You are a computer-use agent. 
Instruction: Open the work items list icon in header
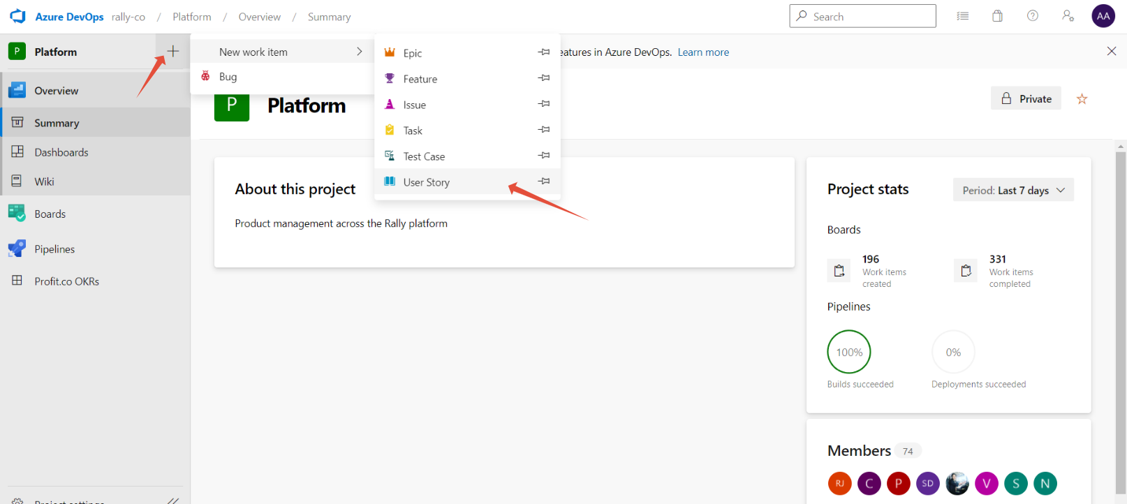click(963, 16)
